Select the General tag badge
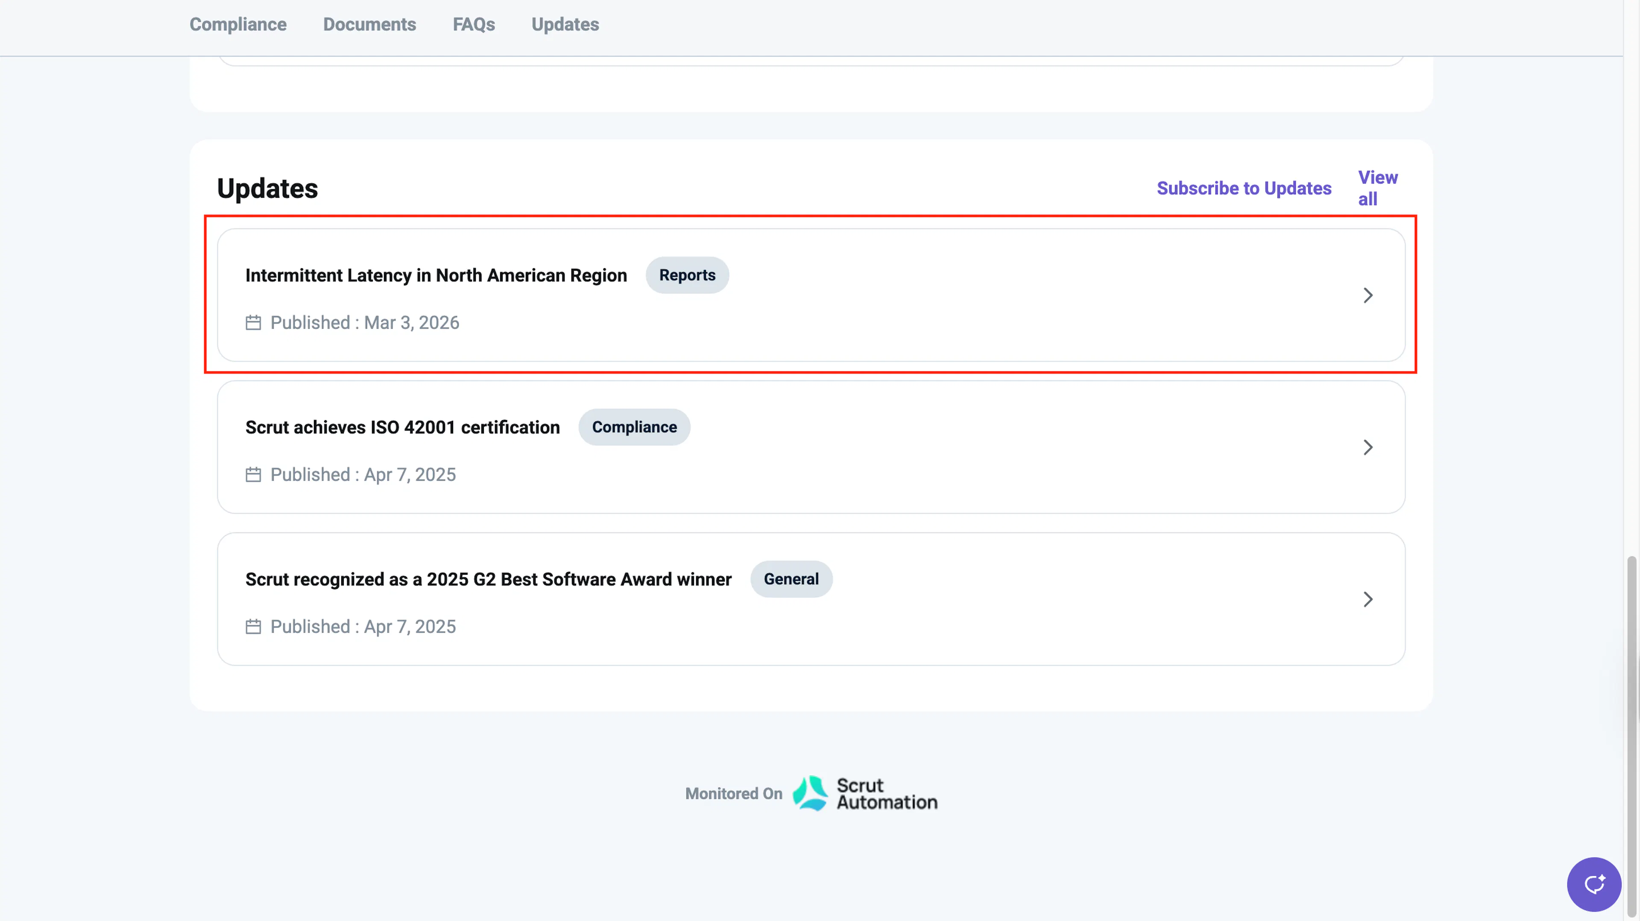This screenshot has width=1640, height=921. click(x=791, y=579)
